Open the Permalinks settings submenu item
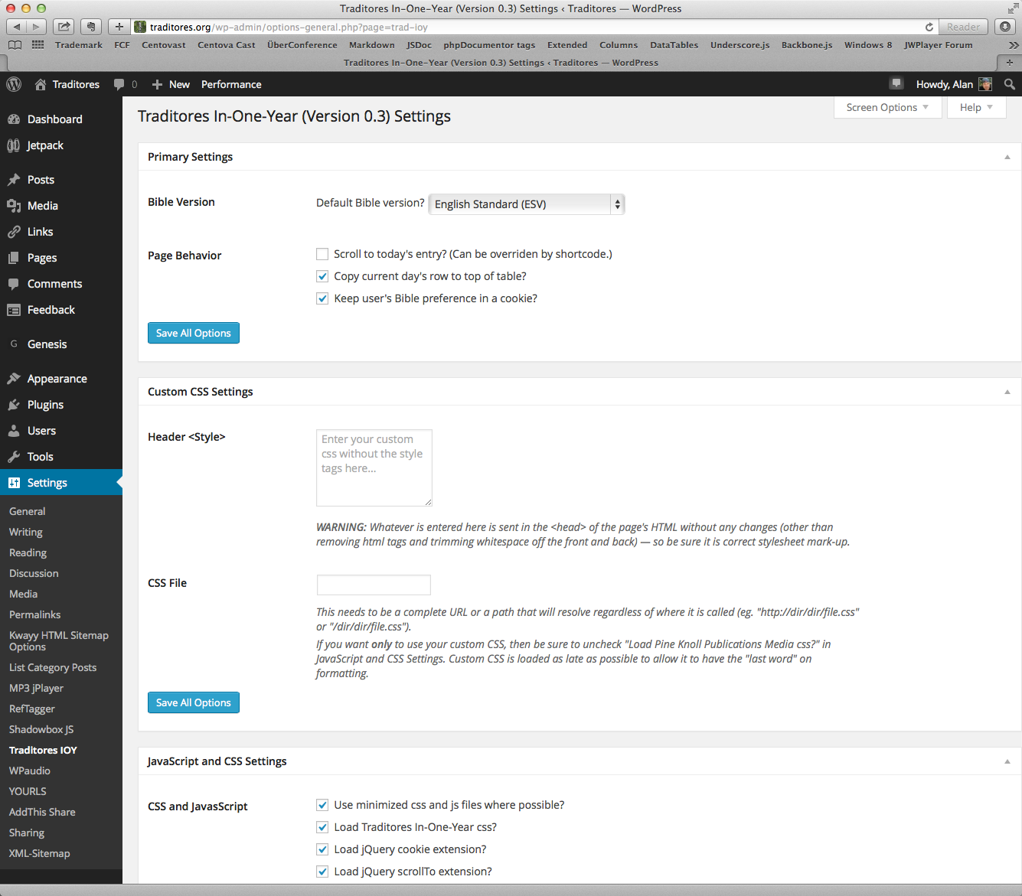The width and height of the screenshot is (1022, 896). pyautogui.click(x=35, y=614)
